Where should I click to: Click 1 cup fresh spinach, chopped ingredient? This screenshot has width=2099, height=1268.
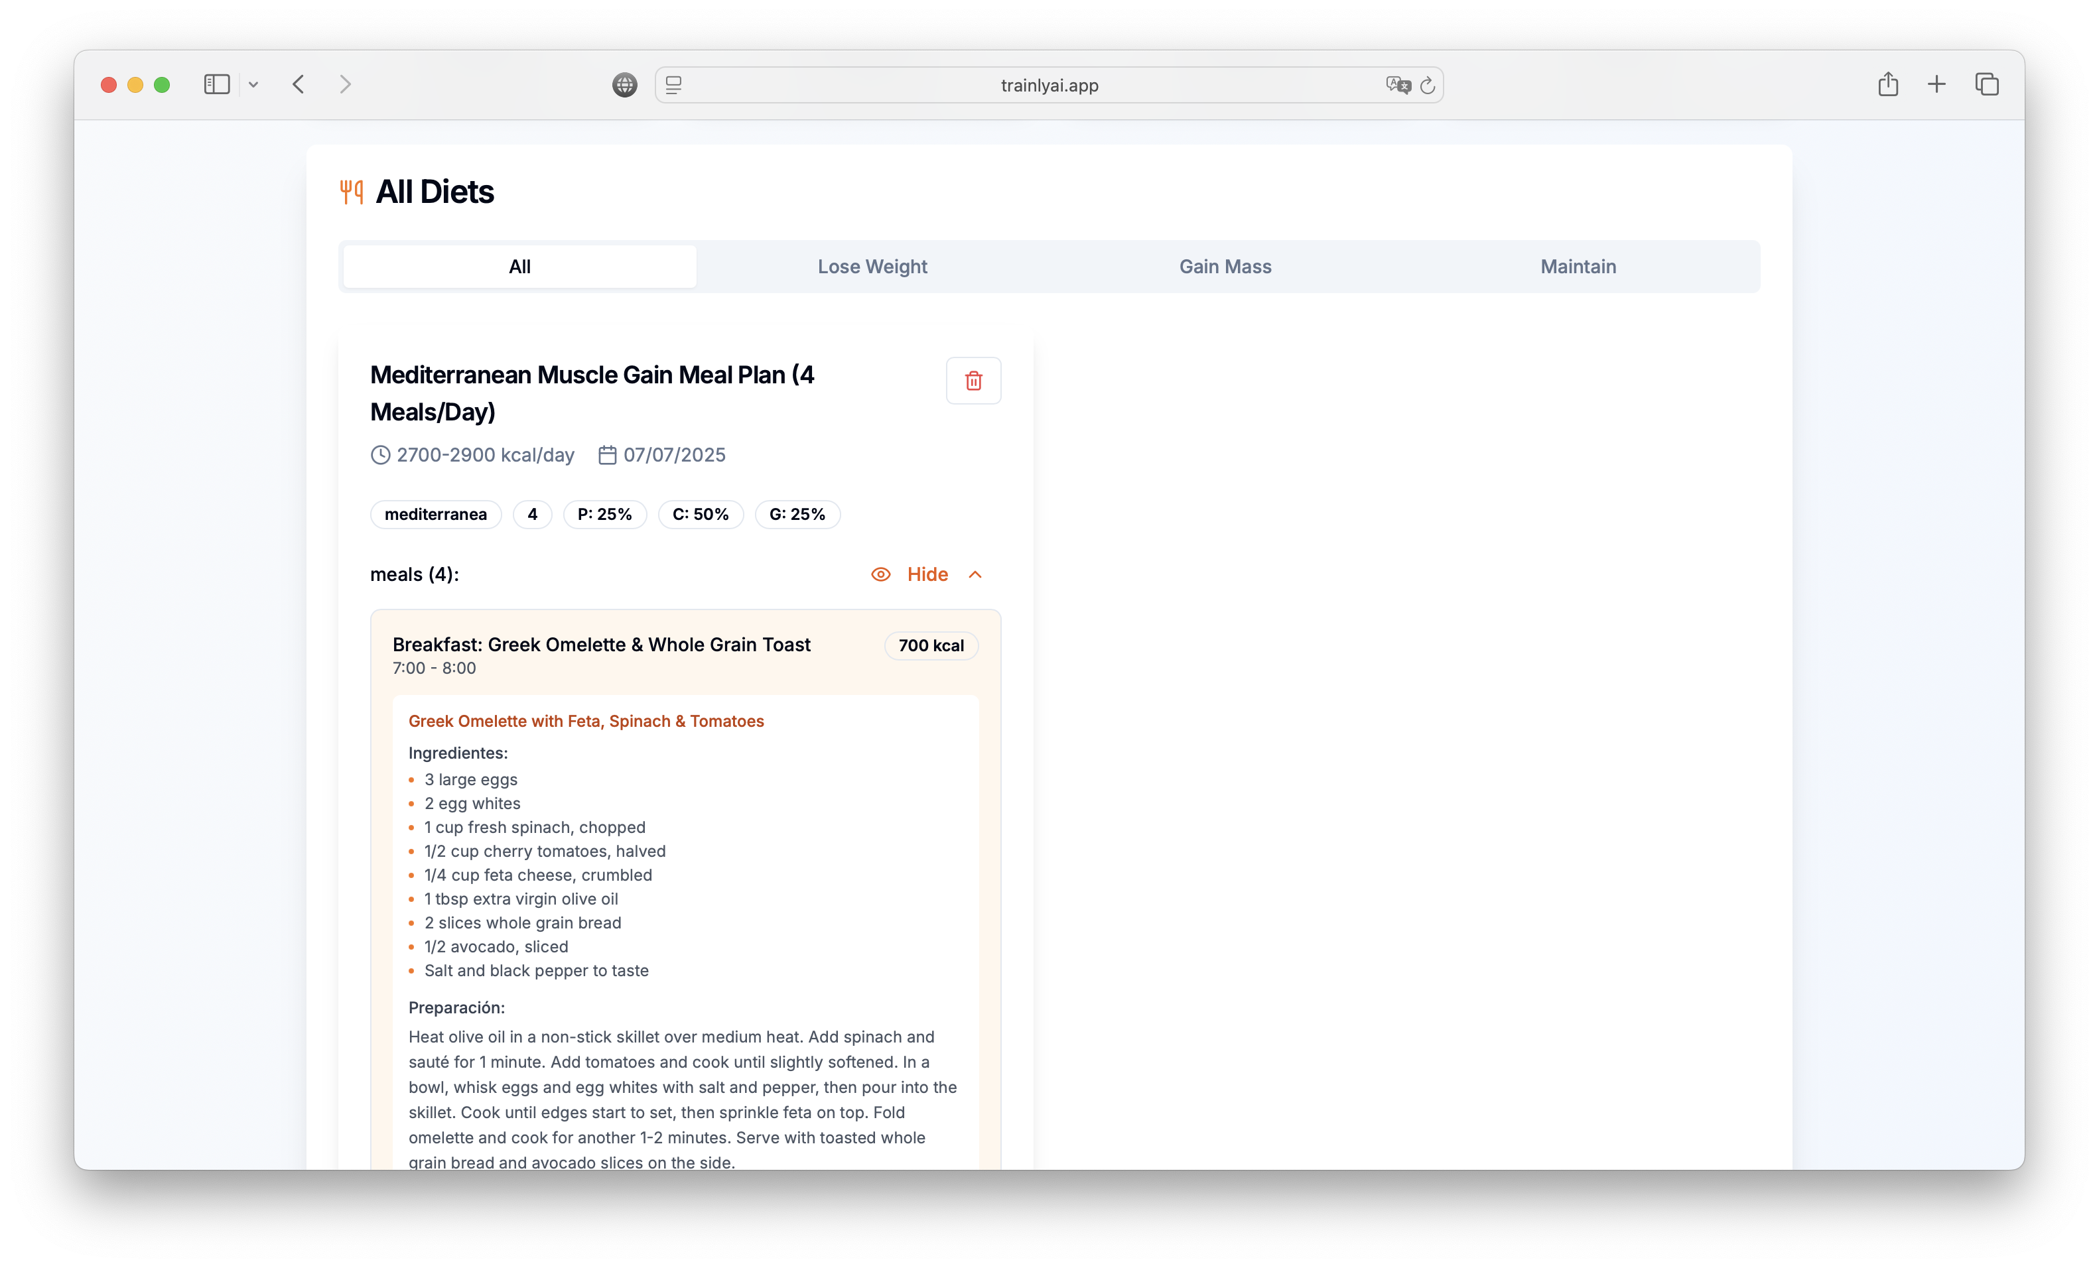tap(535, 827)
